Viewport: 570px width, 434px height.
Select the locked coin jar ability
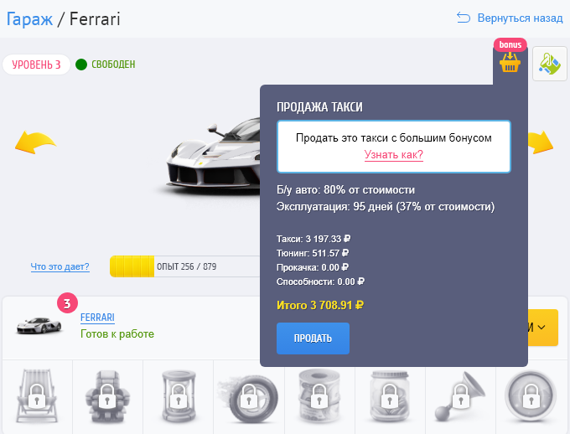(389, 396)
